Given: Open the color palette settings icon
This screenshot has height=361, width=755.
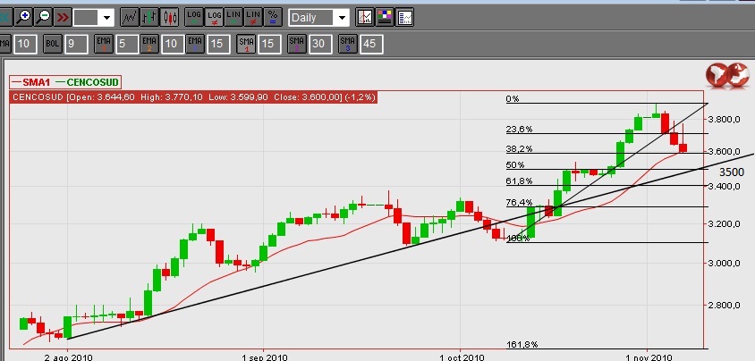Looking at the screenshot, I should coord(385,18).
